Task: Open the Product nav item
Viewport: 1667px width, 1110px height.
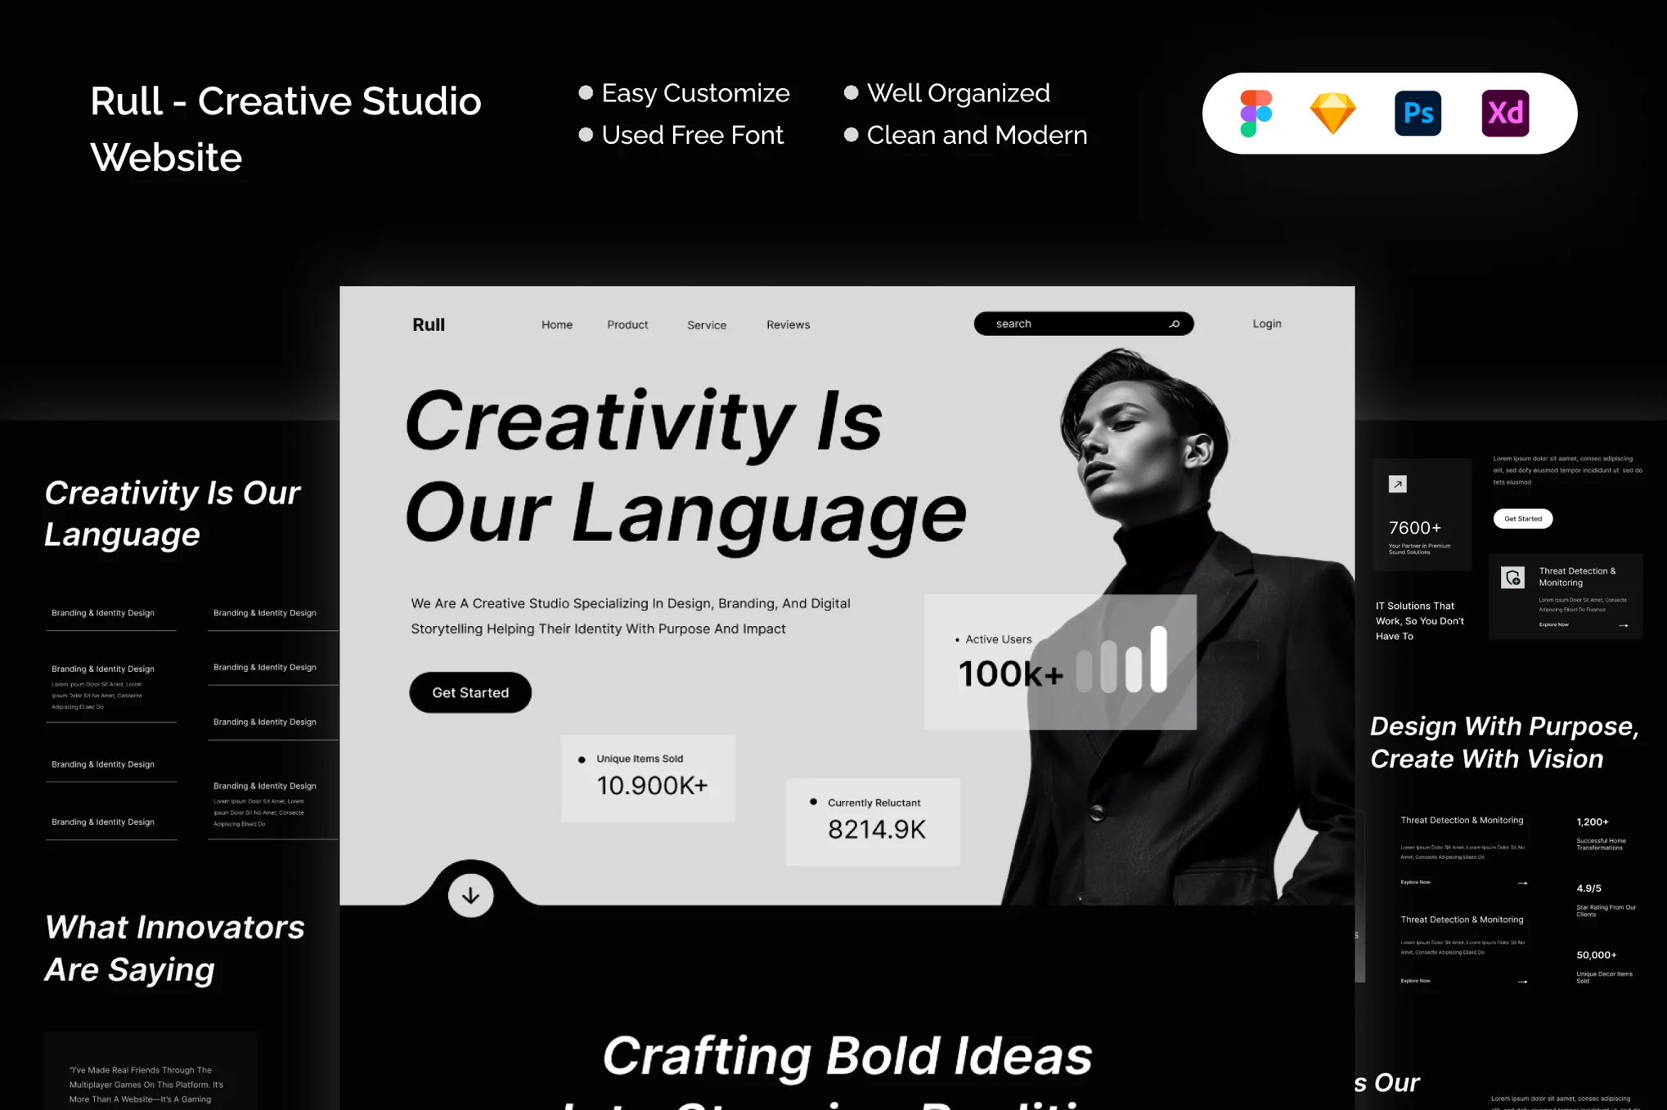Action: (627, 324)
